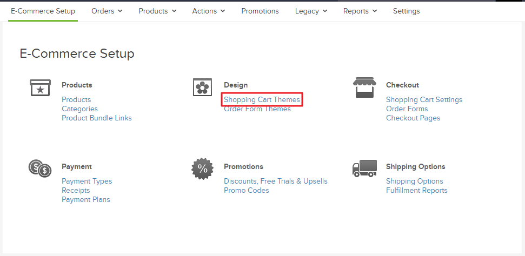Click the Design flower icon
This screenshot has width=525, height=256.
(202, 87)
